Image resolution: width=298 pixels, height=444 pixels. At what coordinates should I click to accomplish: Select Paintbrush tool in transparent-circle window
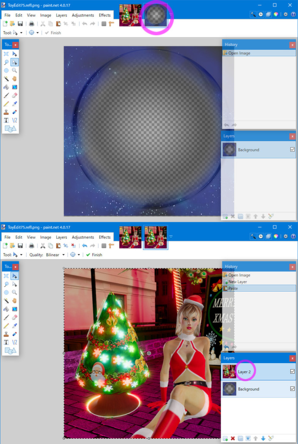[x=6, y=95]
